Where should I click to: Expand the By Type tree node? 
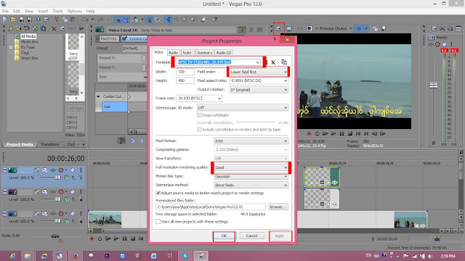coord(11,47)
